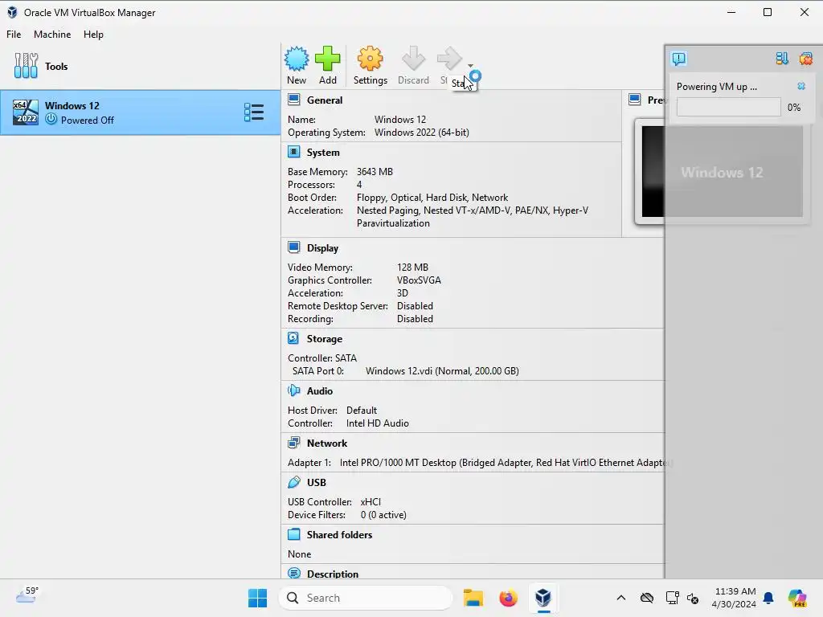Click the Powered Off status icon
Image resolution: width=823 pixels, height=617 pixels.
pyautogui.click(x=51, y=119)
